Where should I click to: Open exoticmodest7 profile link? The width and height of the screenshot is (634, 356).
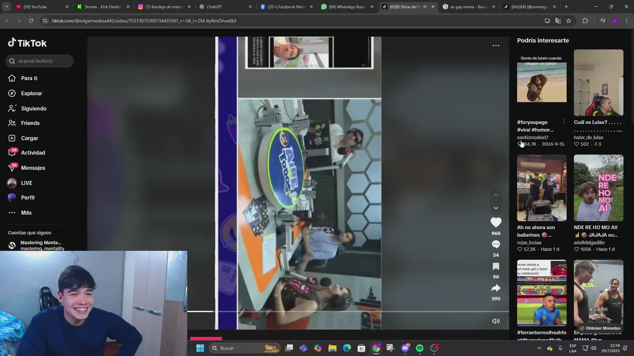click(x=532, y=137)
